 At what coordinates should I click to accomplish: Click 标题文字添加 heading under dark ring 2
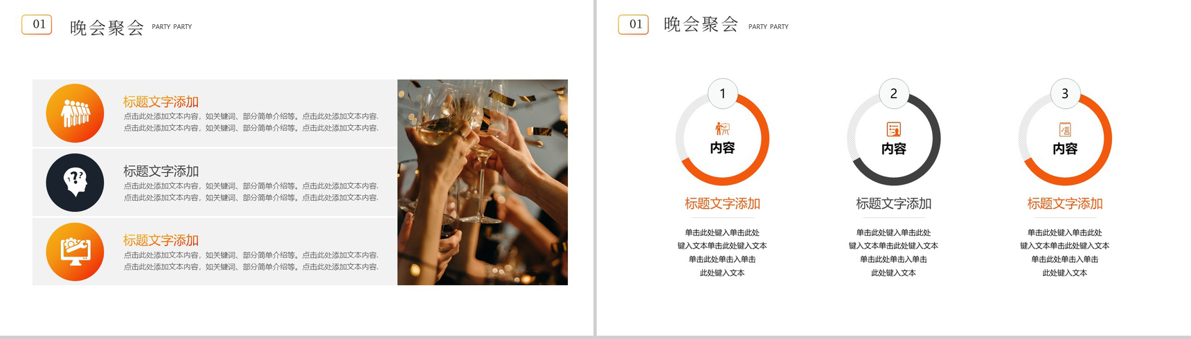pos(893,203)
